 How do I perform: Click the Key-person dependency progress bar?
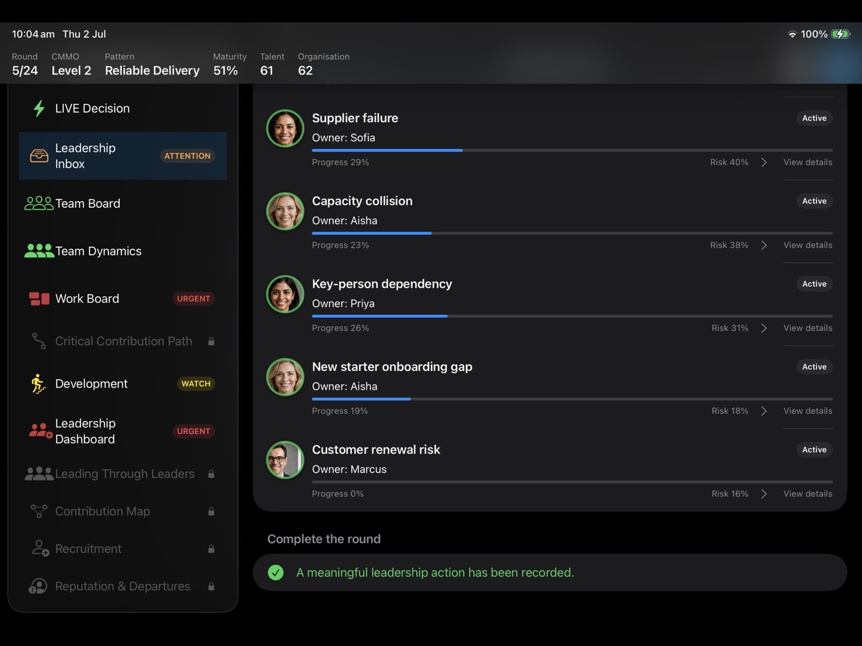[x=572, y=316]
